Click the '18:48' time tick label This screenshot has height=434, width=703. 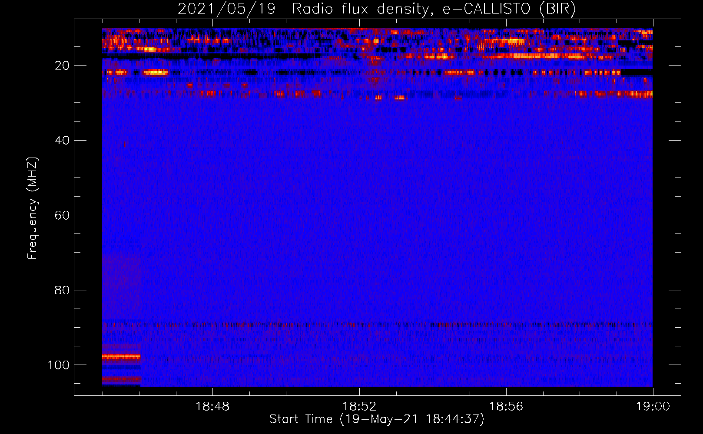click(212, 407)
